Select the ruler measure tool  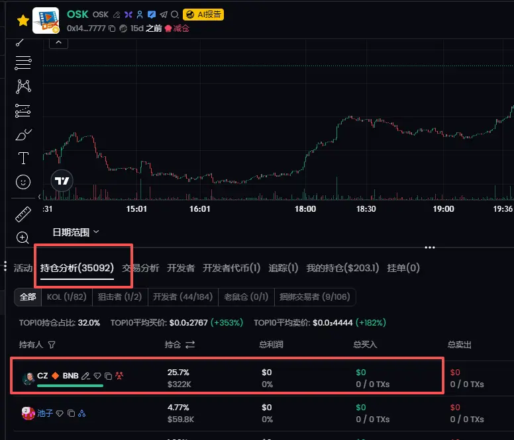click(x=23, y=214)
